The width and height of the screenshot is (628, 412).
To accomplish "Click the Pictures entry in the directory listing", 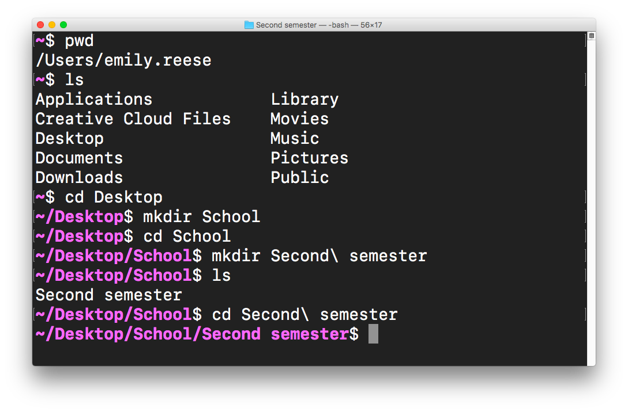I will 309,158.
